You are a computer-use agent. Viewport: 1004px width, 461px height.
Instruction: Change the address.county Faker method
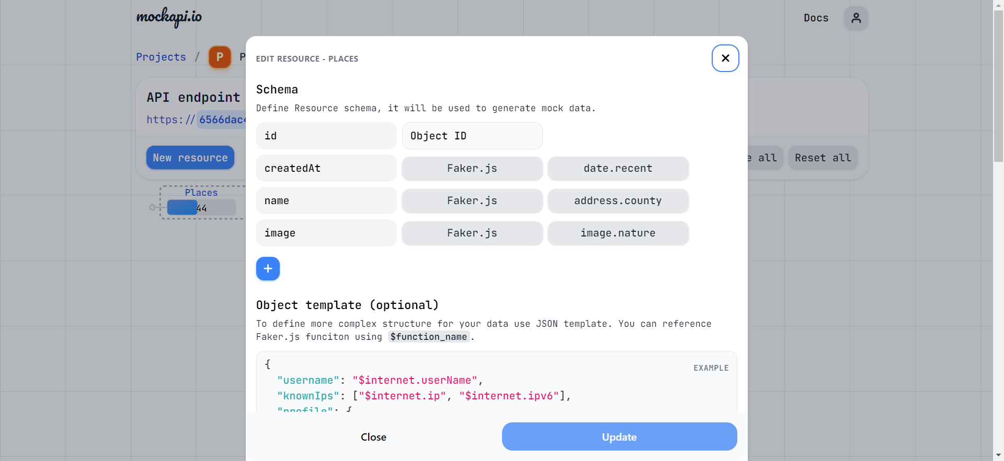tap(618, 201)
